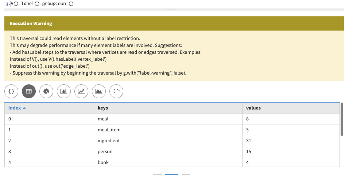The image size is (349, 175).
Task: Show results as bar chart
Action: pyautogui.click(x=64, y=92)
